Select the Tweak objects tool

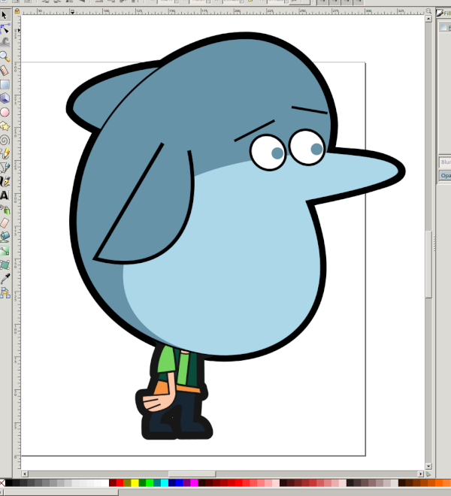5,42
